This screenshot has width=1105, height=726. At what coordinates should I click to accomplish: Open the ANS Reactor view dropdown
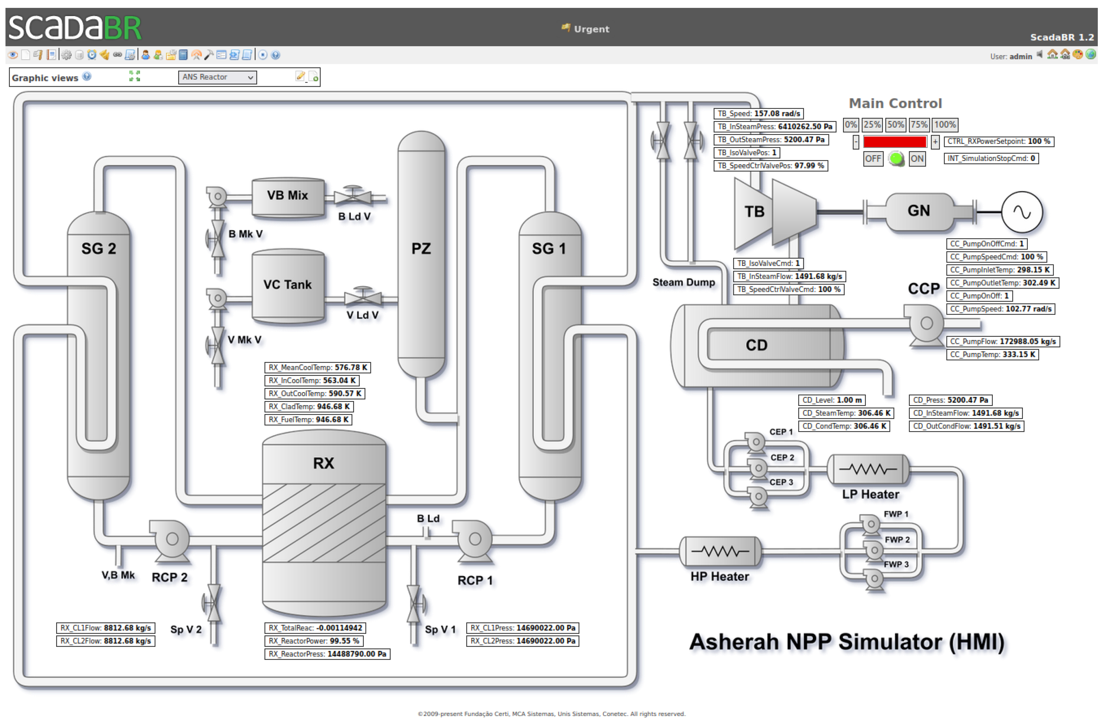[x=217, y=77]
